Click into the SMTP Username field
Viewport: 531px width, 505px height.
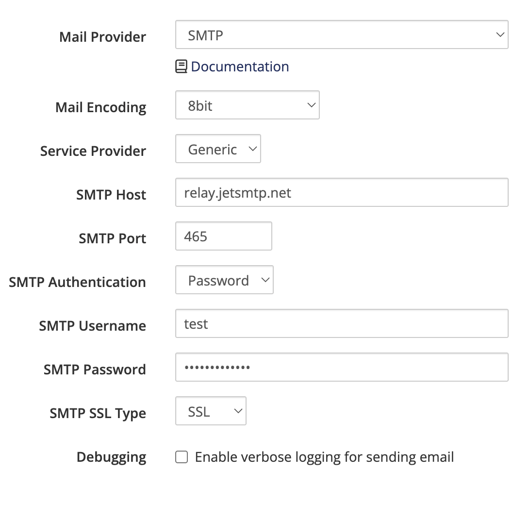click(x=341, y=323)
